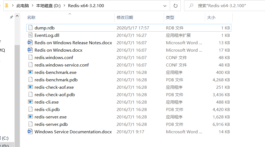The image size is (265, 147).
Task: Click the 4,268 KB size value
Action: tap(221, 80)
